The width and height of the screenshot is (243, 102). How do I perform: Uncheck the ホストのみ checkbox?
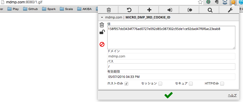click(x=127, y=84)
